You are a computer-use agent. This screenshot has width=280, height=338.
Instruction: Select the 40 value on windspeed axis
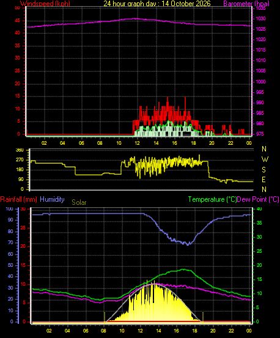(17, 33)
